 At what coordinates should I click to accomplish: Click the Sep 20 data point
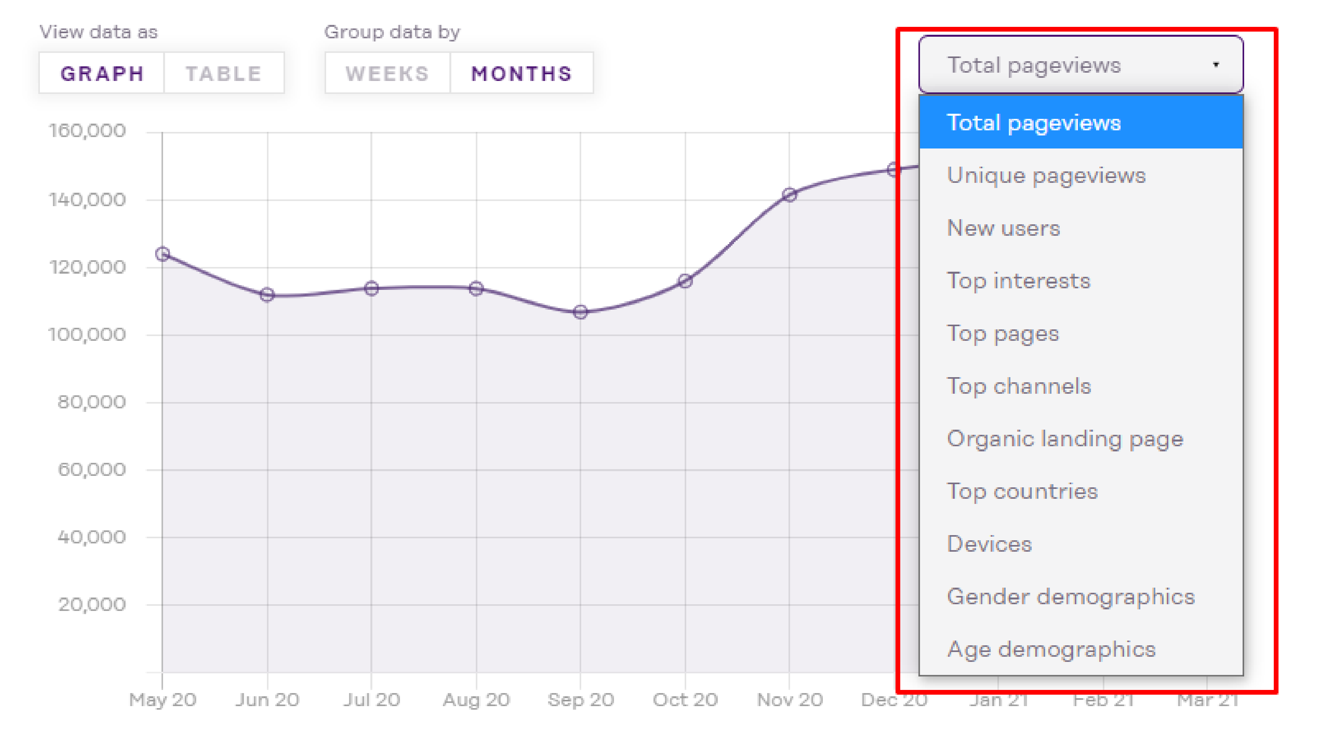pyautogui.click(x=580, y=311)
